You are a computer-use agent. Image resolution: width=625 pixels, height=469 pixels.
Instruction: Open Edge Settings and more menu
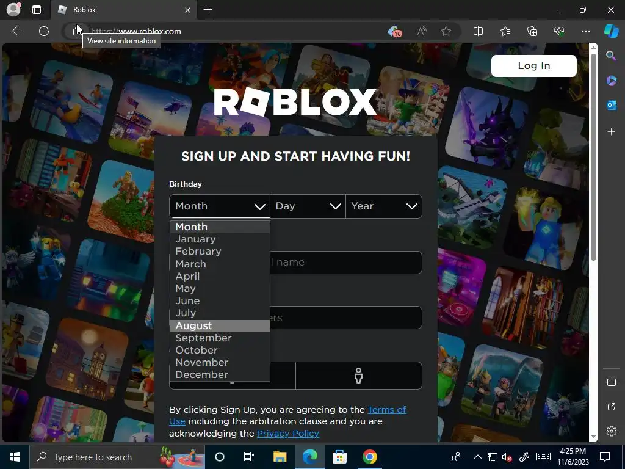[585, 31]
